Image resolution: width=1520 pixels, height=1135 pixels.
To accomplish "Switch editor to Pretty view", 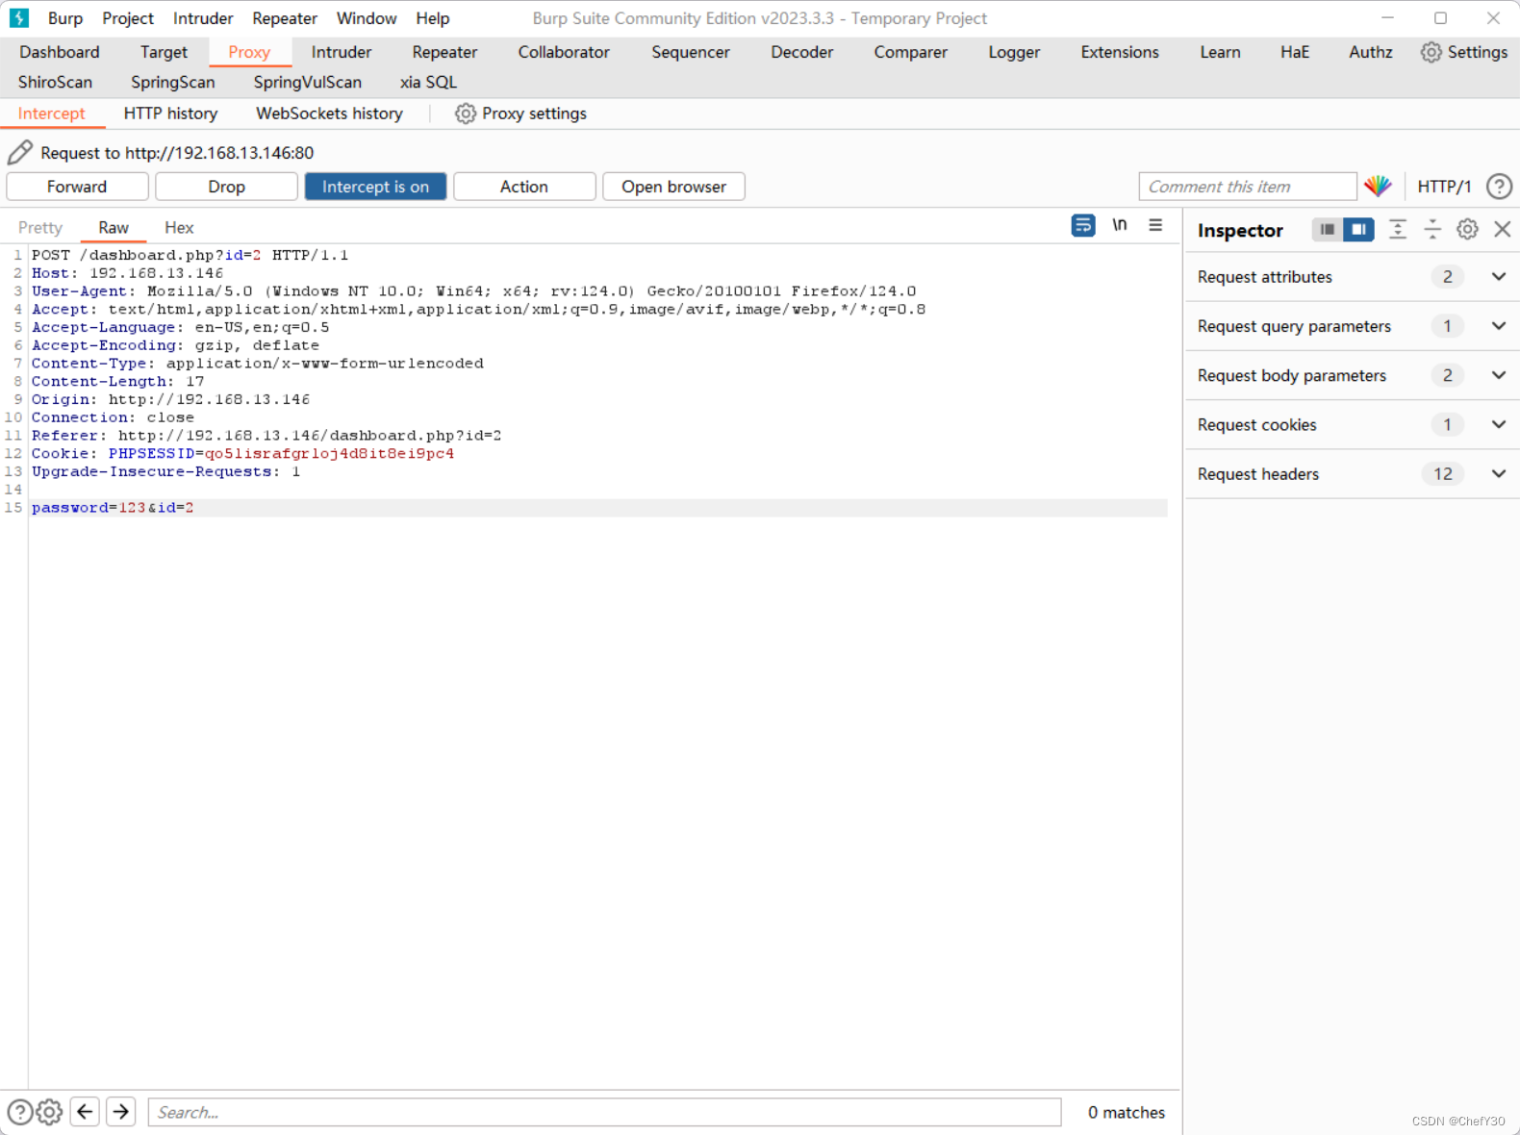I will [40, 228].
